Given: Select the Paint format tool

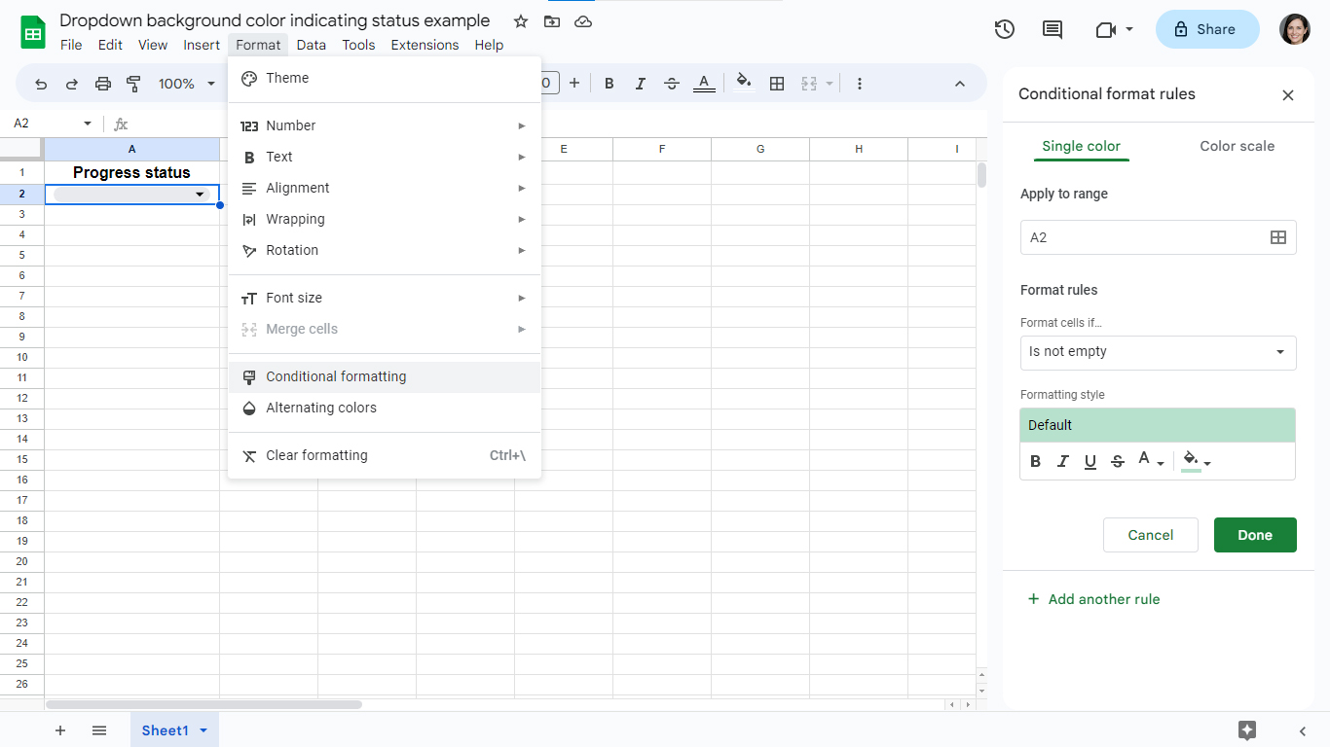Looking at the screenshot, I should click(x=133, y=84).
